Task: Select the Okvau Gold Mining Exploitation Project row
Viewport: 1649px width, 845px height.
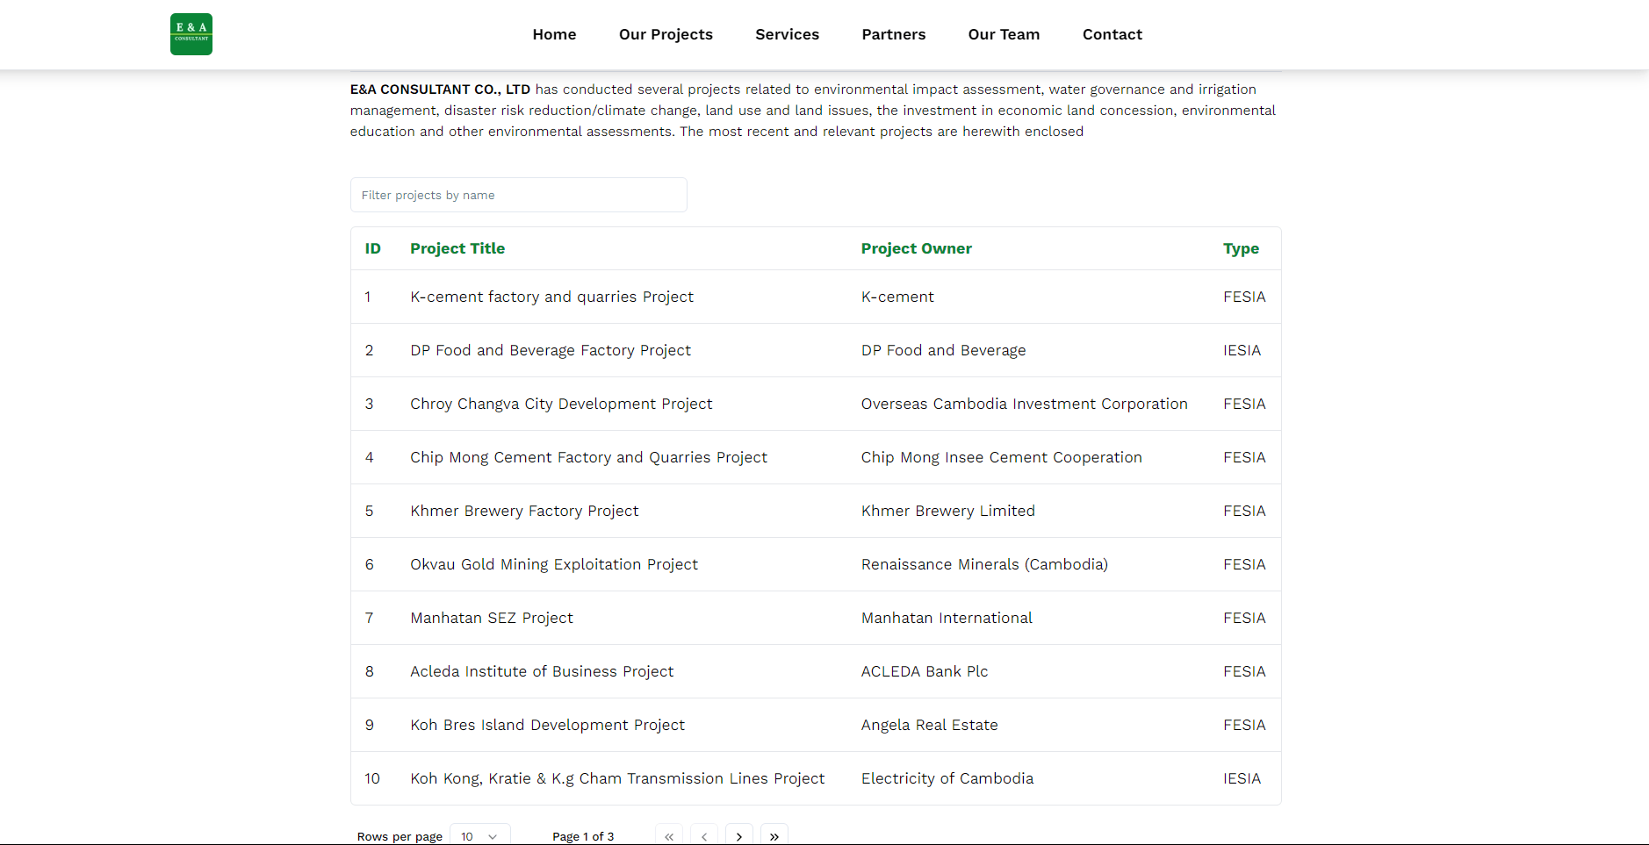Action: 554,564
